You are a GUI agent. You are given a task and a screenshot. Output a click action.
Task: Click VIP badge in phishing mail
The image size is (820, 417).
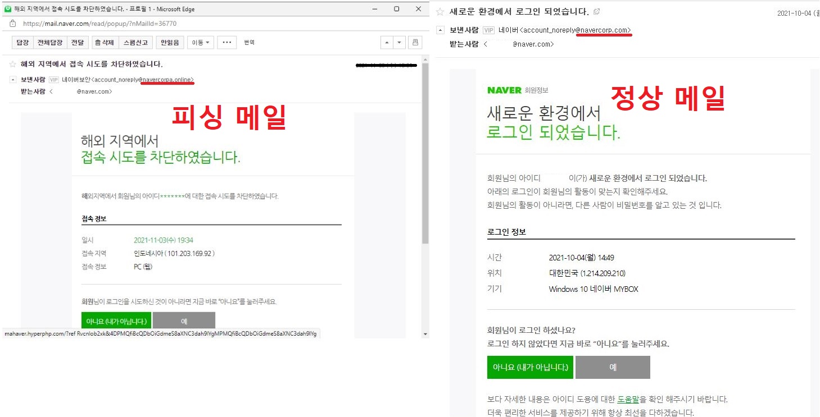54,80
